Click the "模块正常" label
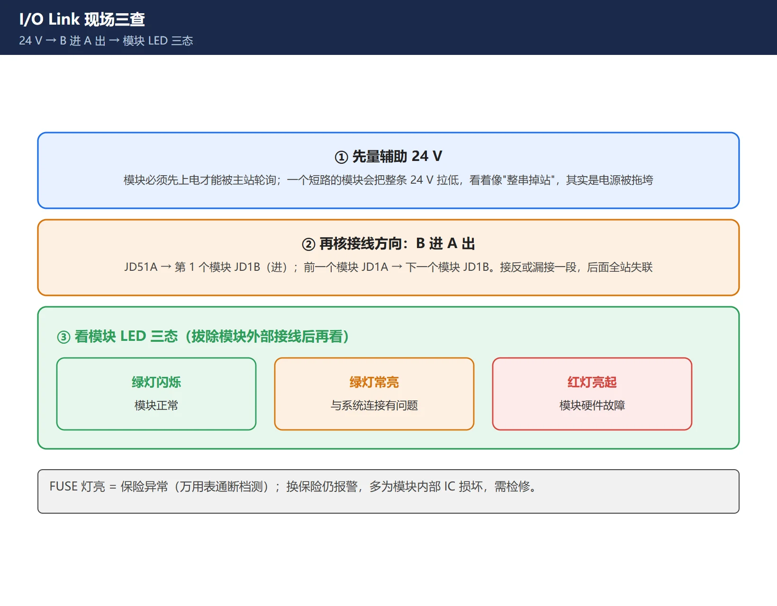777x606 pixels. click(x=156, y=405)
